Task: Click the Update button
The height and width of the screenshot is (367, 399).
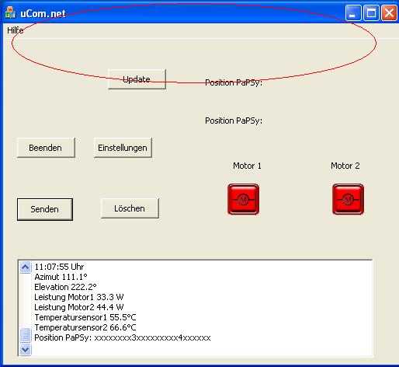Action: (137, 79)
